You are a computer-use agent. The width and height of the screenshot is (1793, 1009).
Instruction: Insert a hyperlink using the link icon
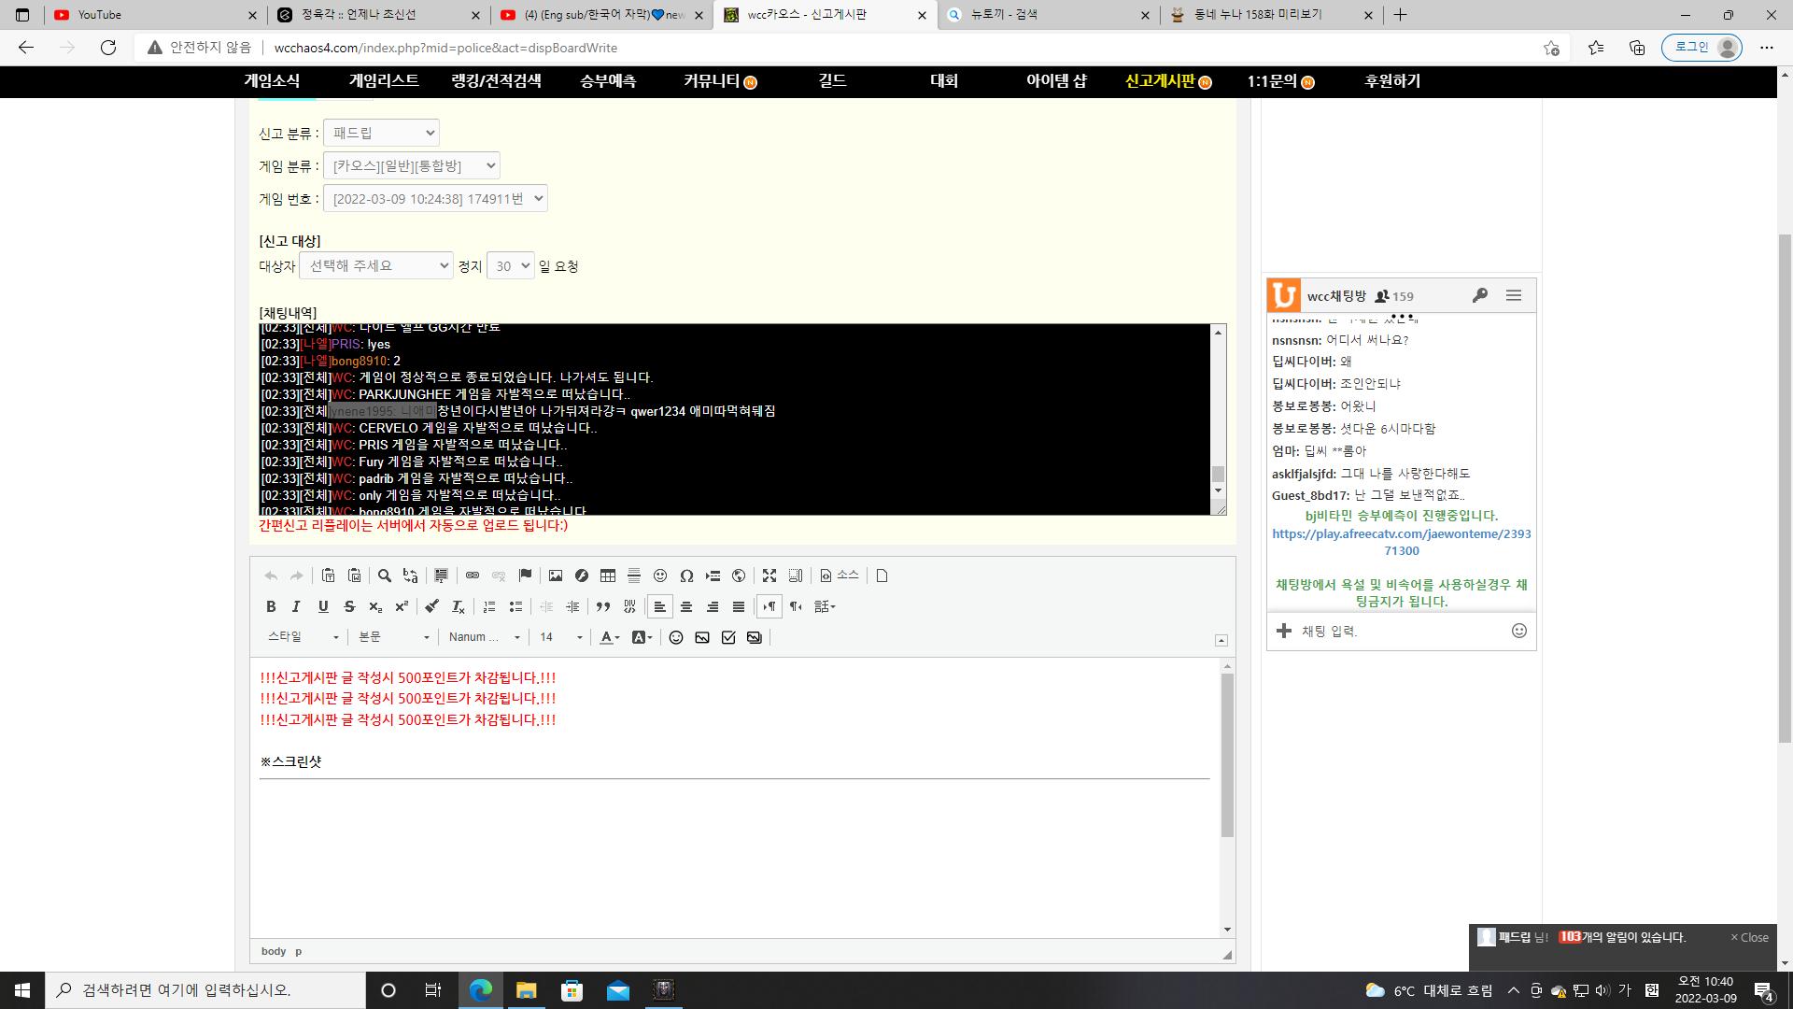(x=473, y=576)
